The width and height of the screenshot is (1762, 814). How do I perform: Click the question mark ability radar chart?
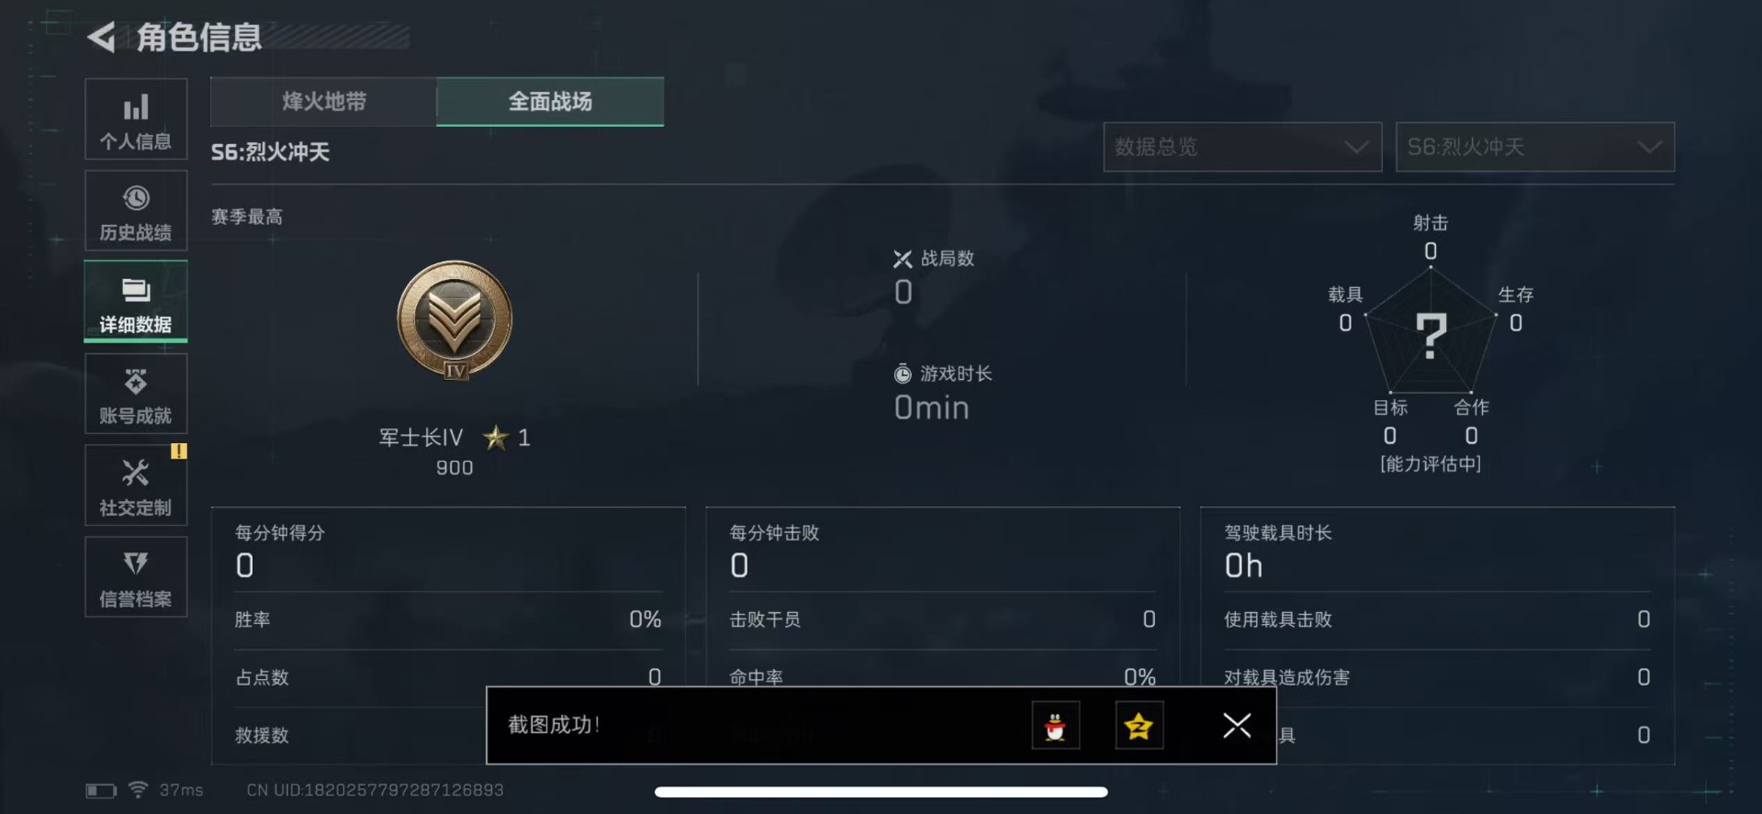pos(1431,333)
